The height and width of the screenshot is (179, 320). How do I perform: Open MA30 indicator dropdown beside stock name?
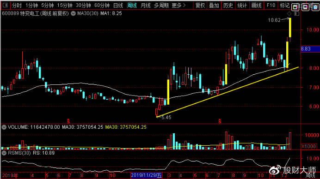[x=73, y=14]
